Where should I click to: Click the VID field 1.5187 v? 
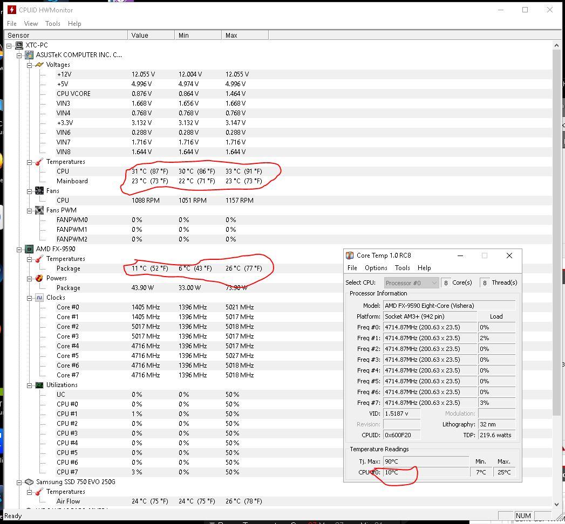pos(402,413)
